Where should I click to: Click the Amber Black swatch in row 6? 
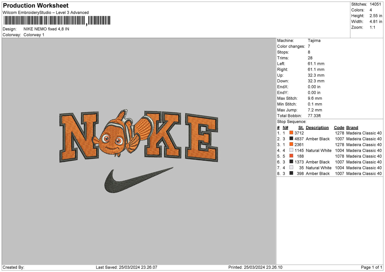291,162
